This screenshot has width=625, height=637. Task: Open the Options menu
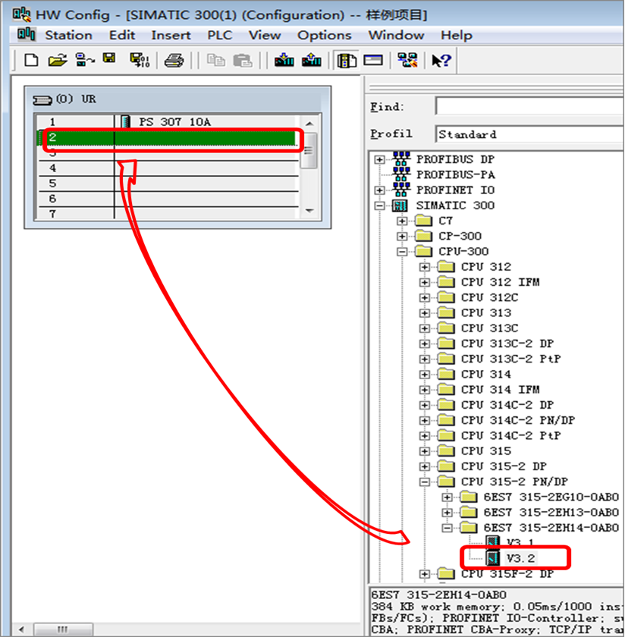coord(325,36)
